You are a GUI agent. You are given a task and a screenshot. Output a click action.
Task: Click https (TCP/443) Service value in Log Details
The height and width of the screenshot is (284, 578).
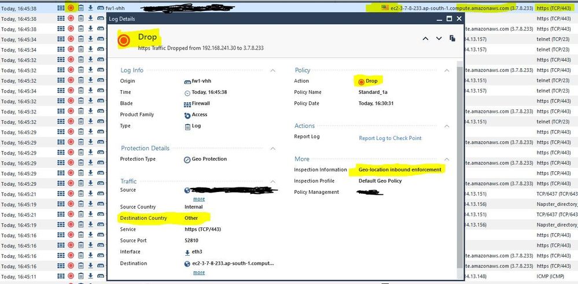tap(203, 230)
